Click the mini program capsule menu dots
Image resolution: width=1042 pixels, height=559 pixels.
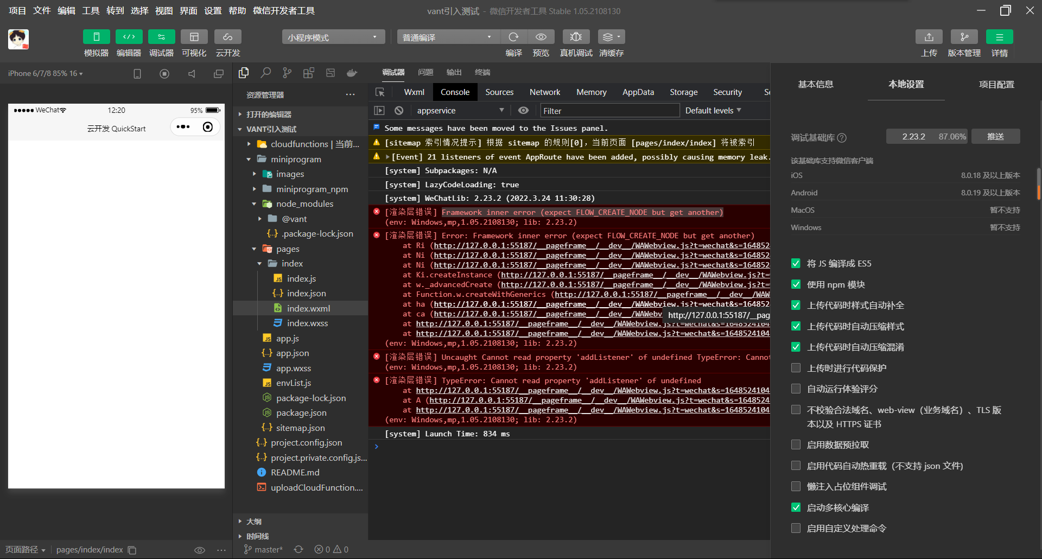[x=183, y=127]
